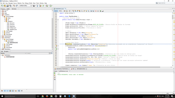Collapse the testaluno package tree node
Screen dimensions: 175x98
(5, 21)
